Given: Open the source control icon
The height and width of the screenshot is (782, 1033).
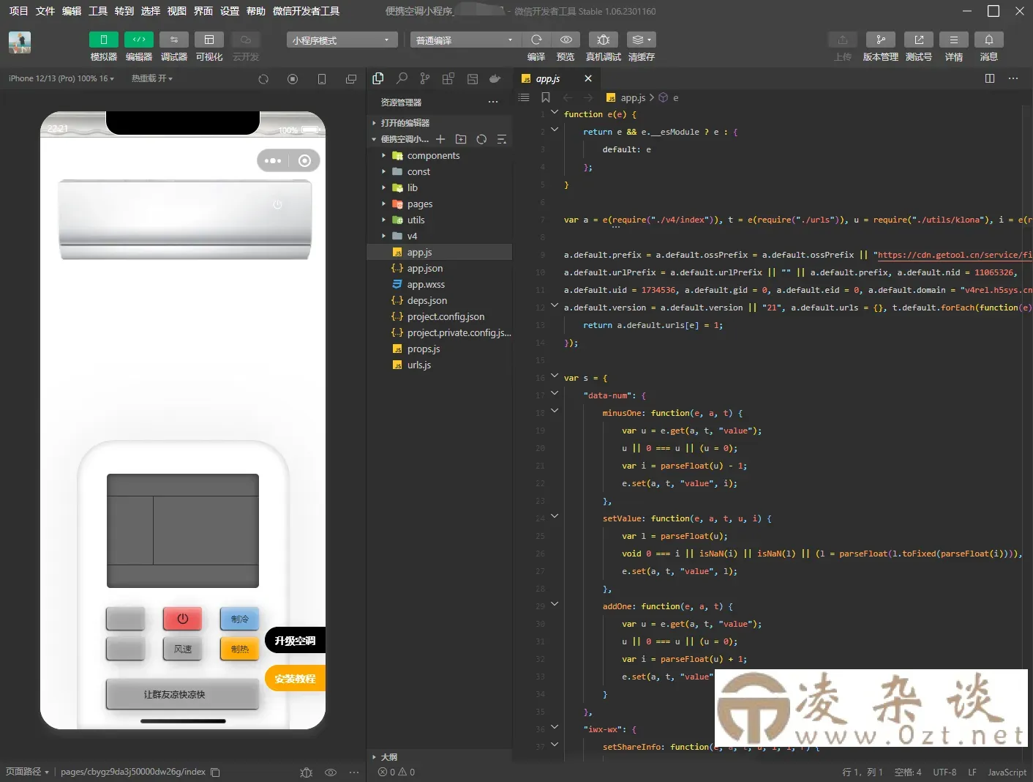Looking at the screenshot, I should point(425,78).
